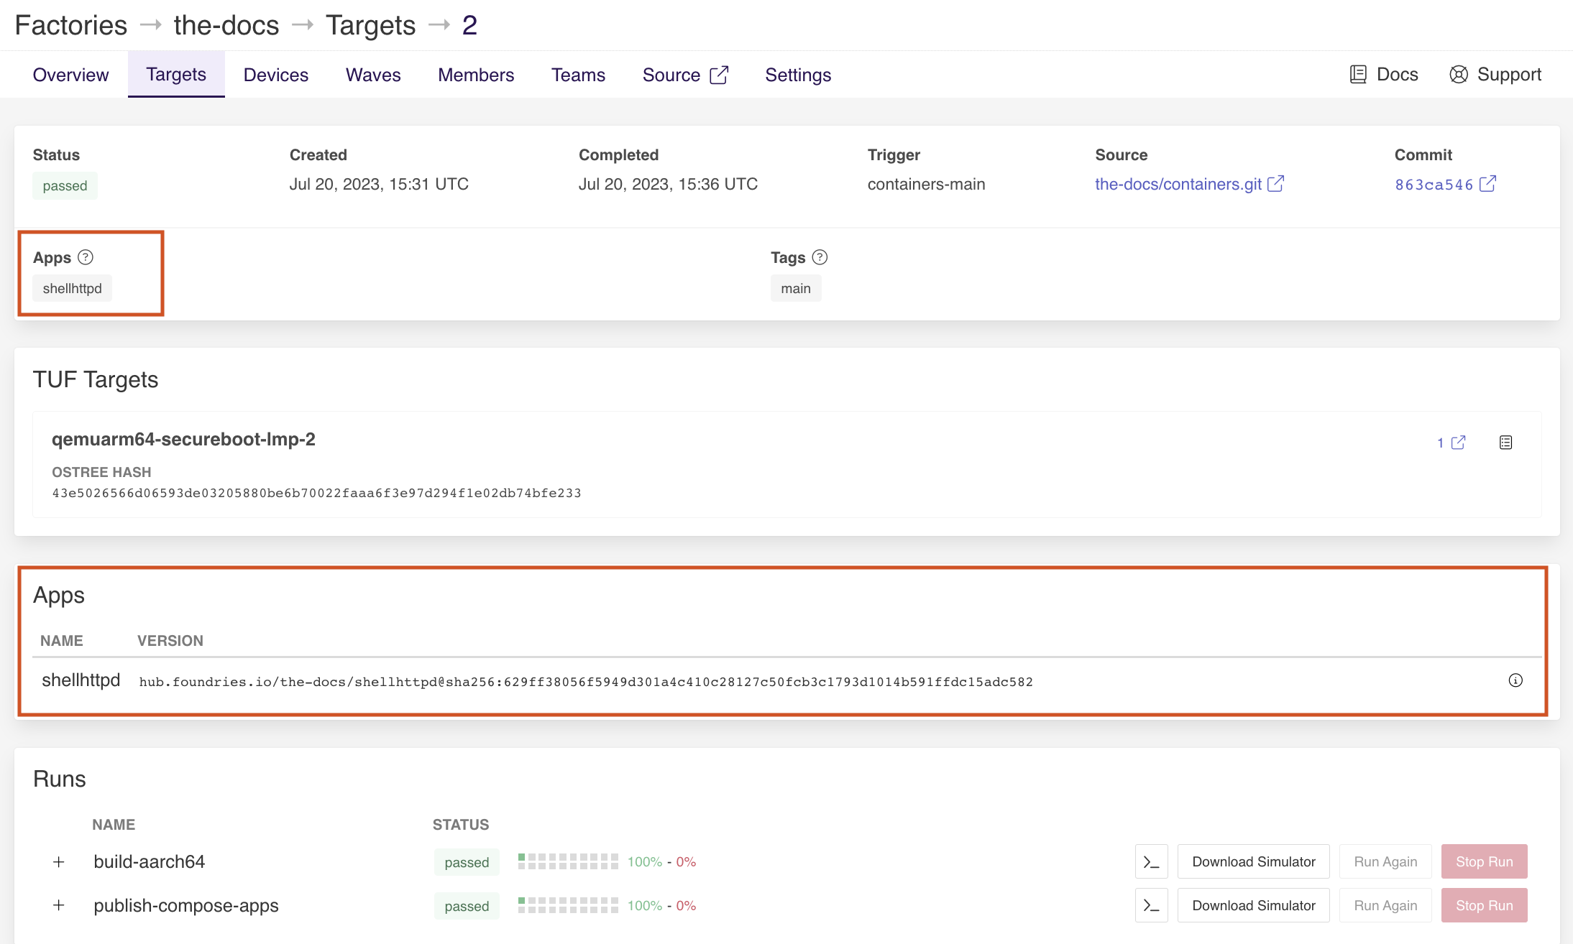Click Stop Run for publish-compose-apps
Viewport: 1573px width, 944px height.
(x=1484, y=906)
